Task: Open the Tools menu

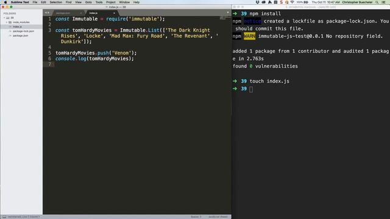Action: coord(99,2)
